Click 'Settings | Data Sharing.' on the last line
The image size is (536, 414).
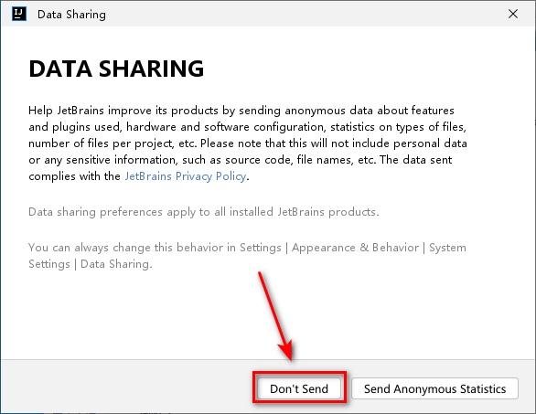91,264
